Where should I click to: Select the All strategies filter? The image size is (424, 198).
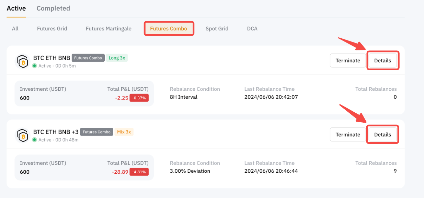15,28
